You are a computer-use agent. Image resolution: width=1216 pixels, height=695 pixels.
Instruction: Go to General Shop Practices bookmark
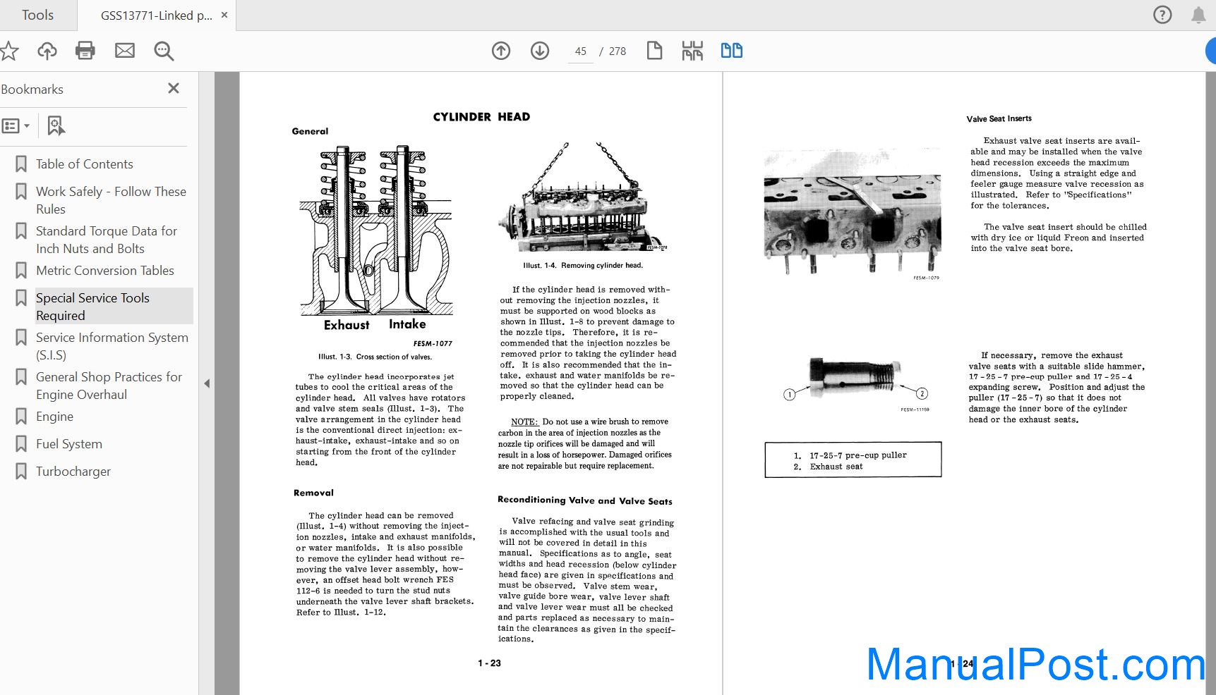(109, 386)
